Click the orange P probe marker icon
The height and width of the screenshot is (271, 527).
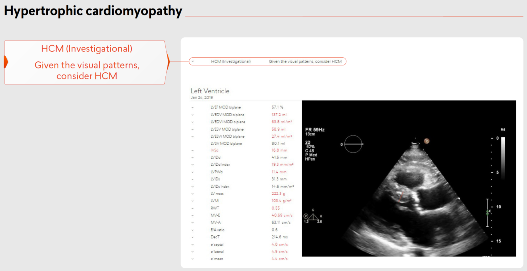point(426,141)
